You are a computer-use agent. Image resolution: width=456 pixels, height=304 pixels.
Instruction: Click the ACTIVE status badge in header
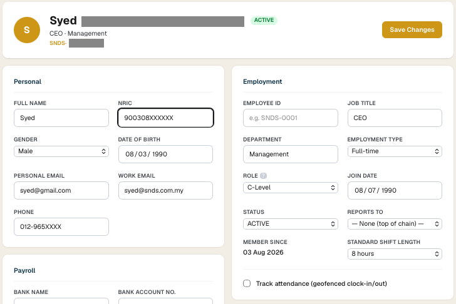tap(264, 20)
